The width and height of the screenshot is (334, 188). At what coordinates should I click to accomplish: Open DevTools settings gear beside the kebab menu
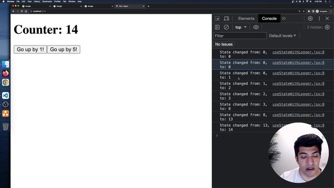pos(310,19)
